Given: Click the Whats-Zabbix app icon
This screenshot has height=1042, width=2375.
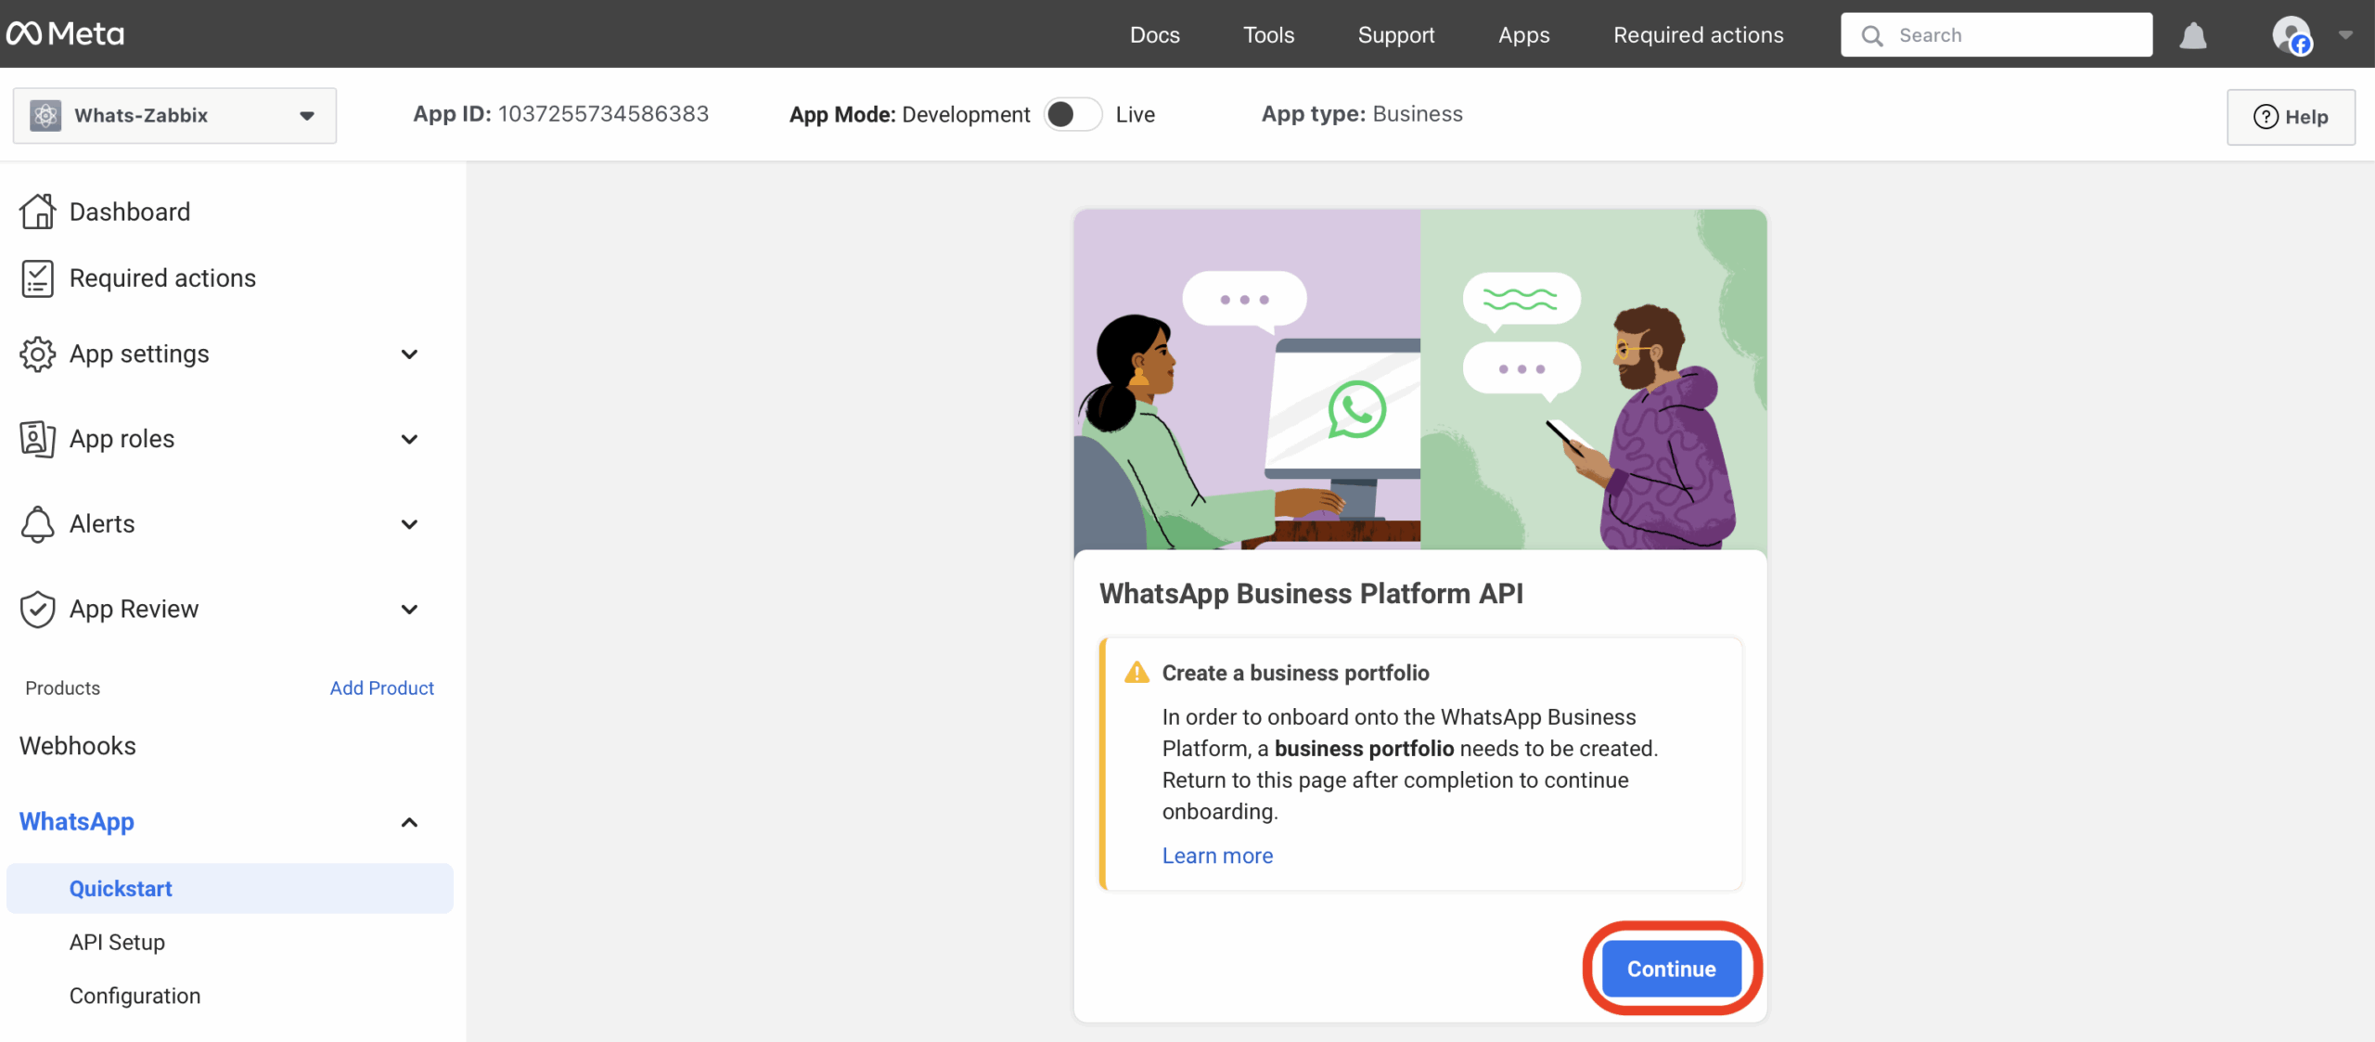Looking at the screenshot, I should pyautogui.click(x=45, y=115).
